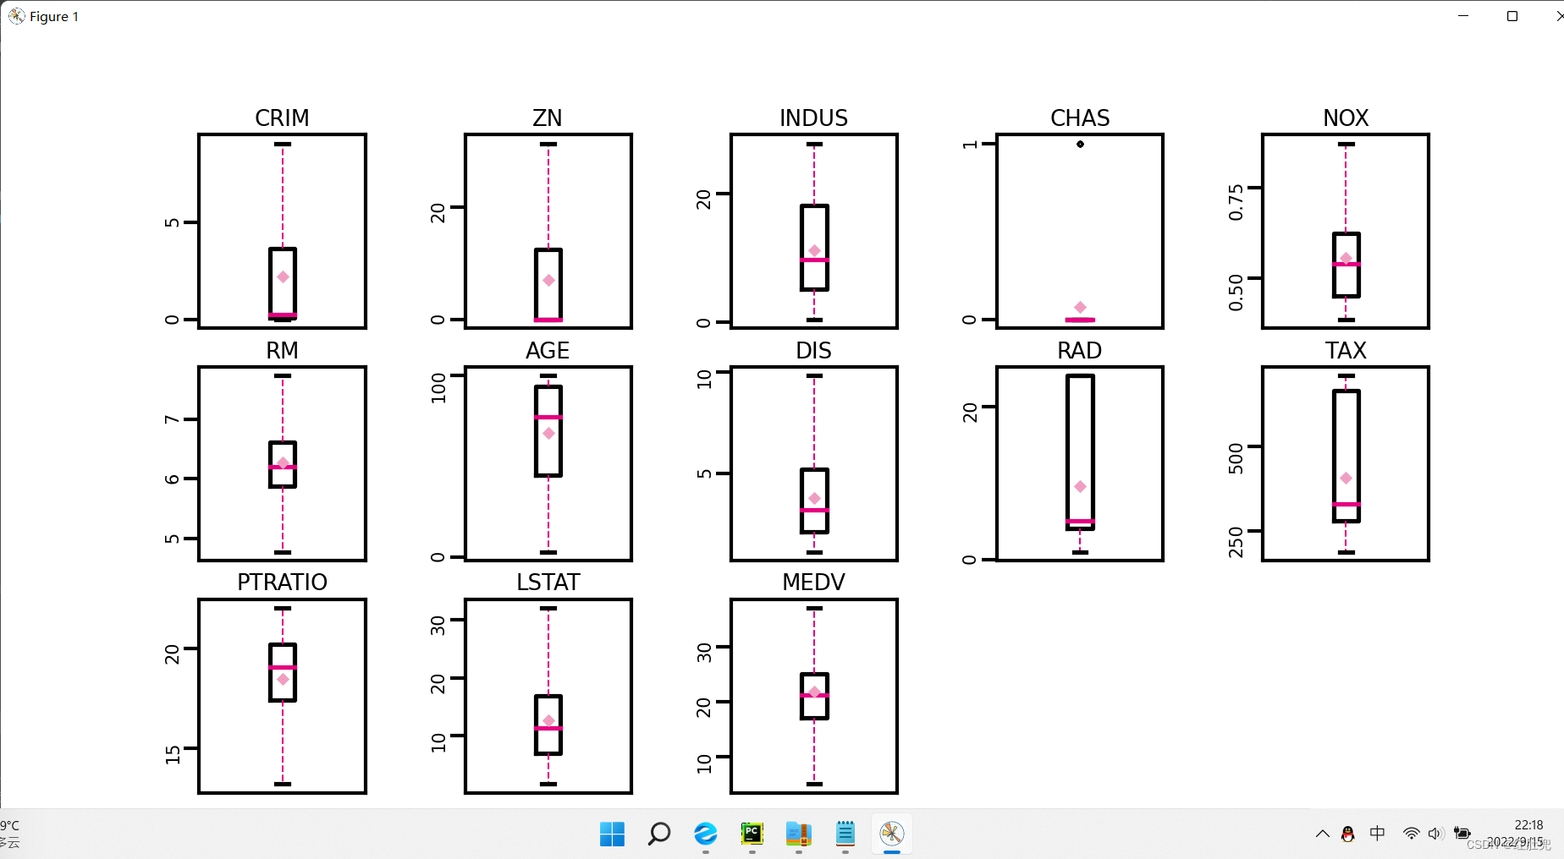Maximize the Figure 1 window
Image resolution: width=1564 pixels, height=859 pixels.
point(1512,16)
